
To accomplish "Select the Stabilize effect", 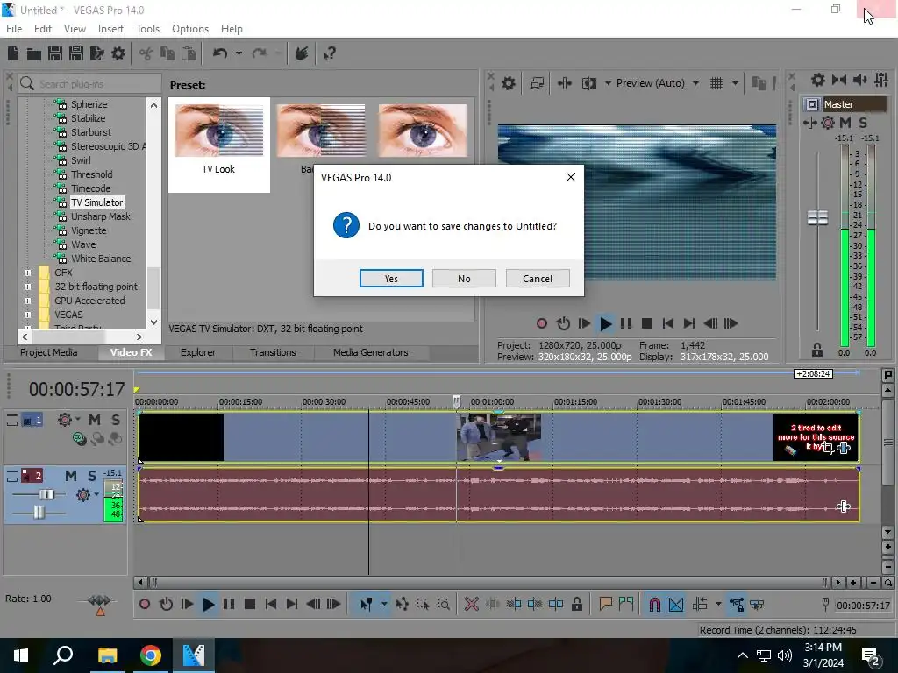I will click(x=88, y=118).
